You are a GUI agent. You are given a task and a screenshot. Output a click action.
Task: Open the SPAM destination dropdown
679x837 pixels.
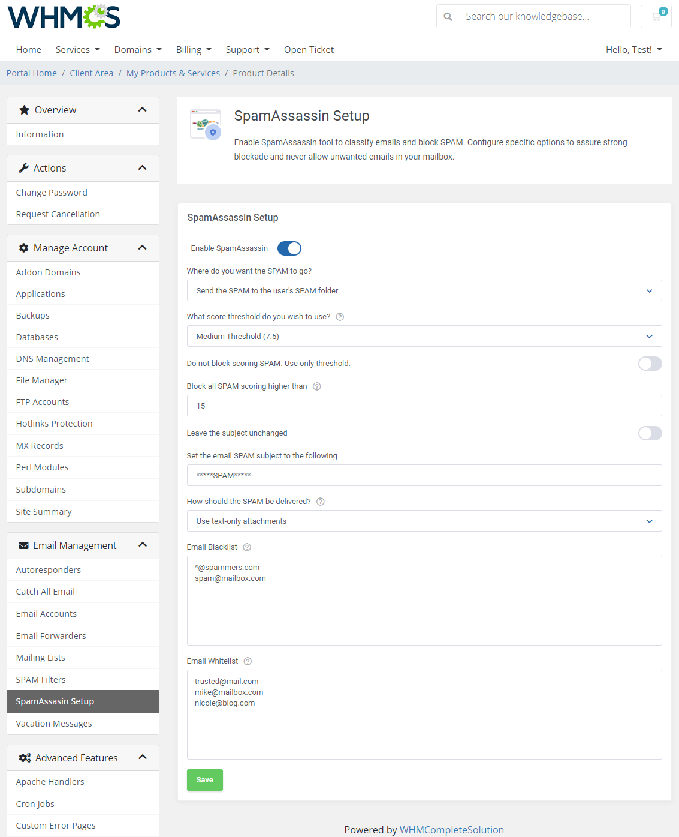pos(424,290)
